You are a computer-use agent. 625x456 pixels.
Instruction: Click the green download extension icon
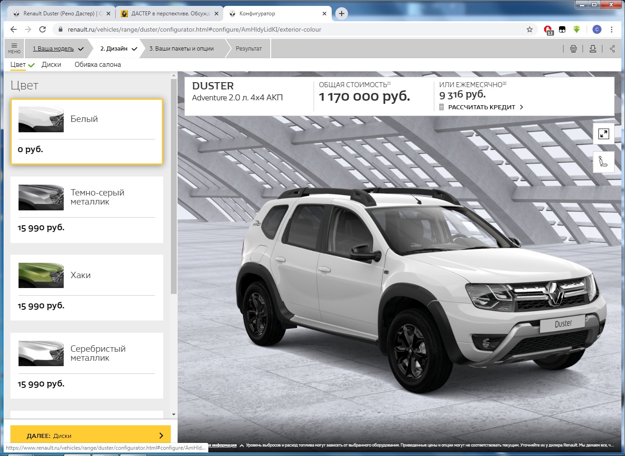click(577, 29)
